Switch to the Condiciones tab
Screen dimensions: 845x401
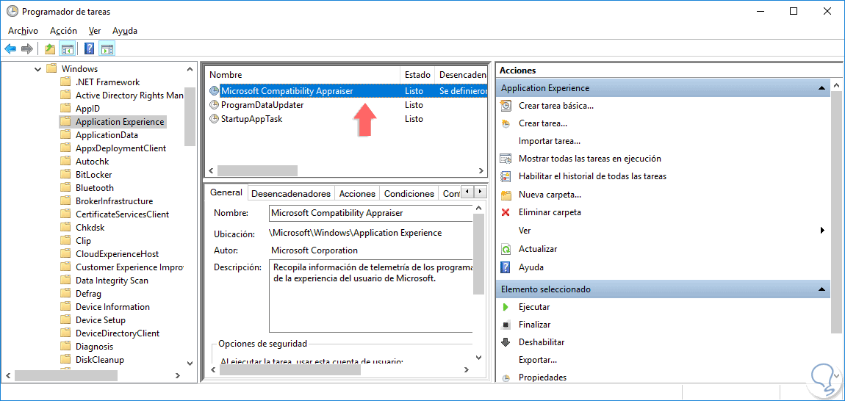(409, 193)
